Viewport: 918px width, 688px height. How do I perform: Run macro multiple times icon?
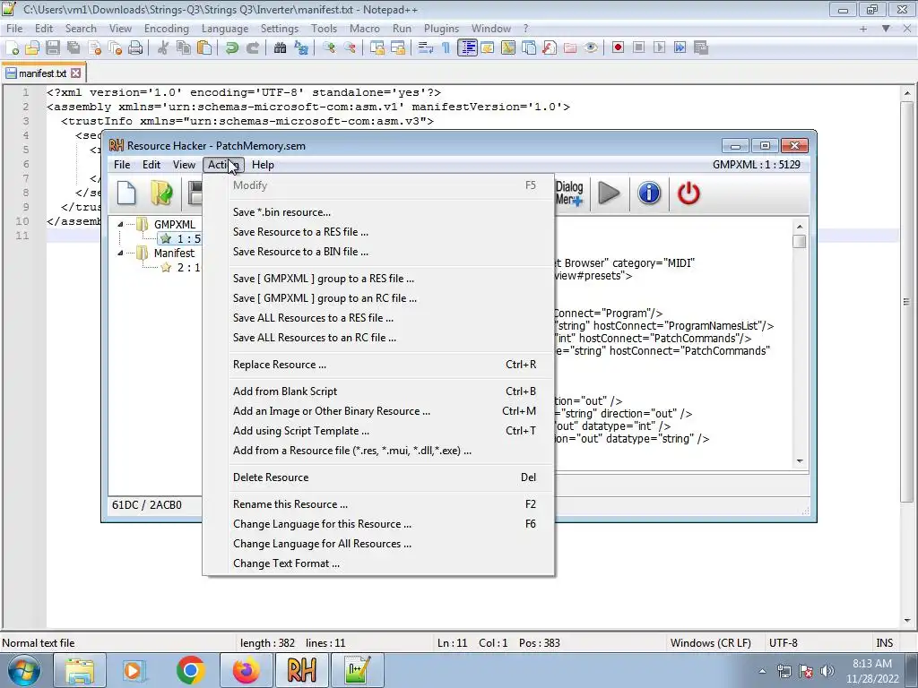tap(680, 47)
